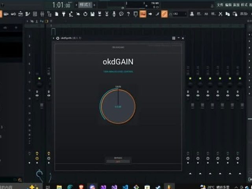This screenshot has height=189, width=252.
Task: Click the 1:01:00 time display
Action: [x=61, y=5]
